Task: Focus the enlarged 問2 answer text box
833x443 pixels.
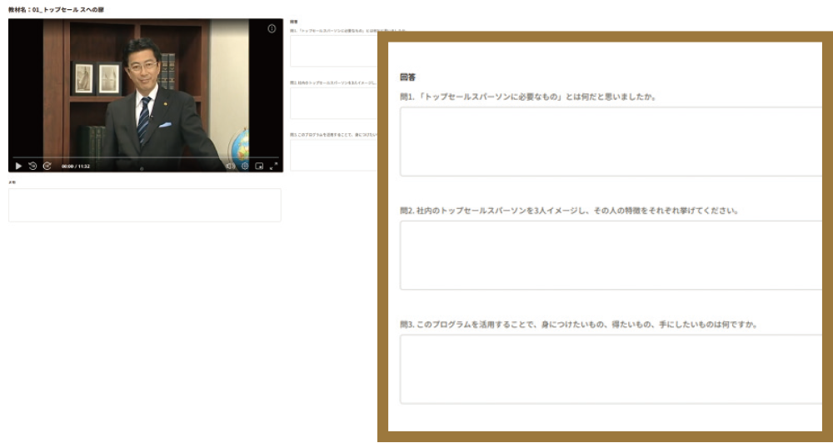Action: tap(611, 255)
